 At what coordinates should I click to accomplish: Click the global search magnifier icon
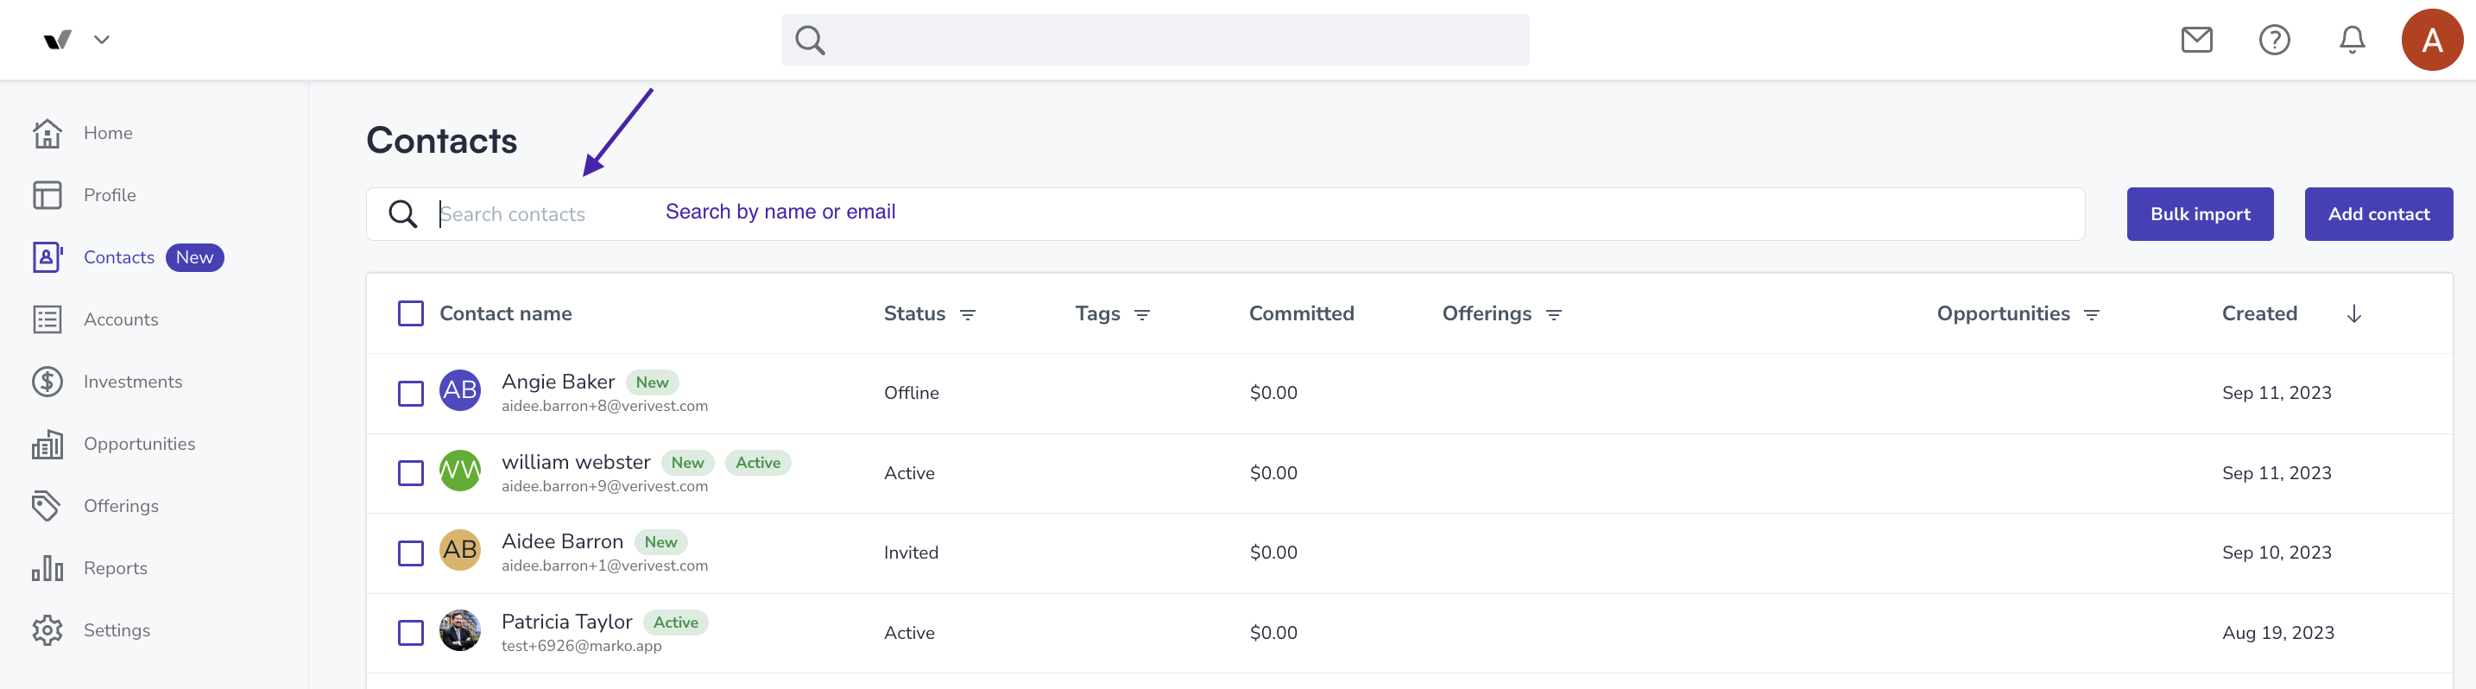[809, 40]
